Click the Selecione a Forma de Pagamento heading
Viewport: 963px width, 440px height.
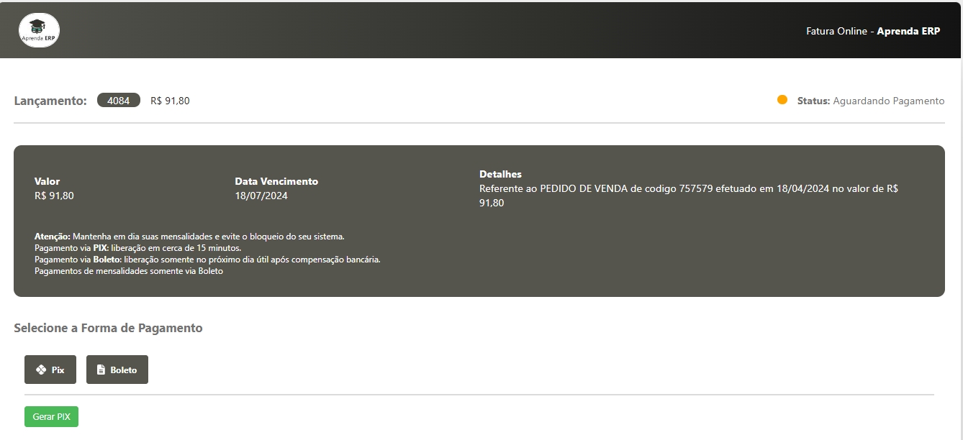pos(108,328)
